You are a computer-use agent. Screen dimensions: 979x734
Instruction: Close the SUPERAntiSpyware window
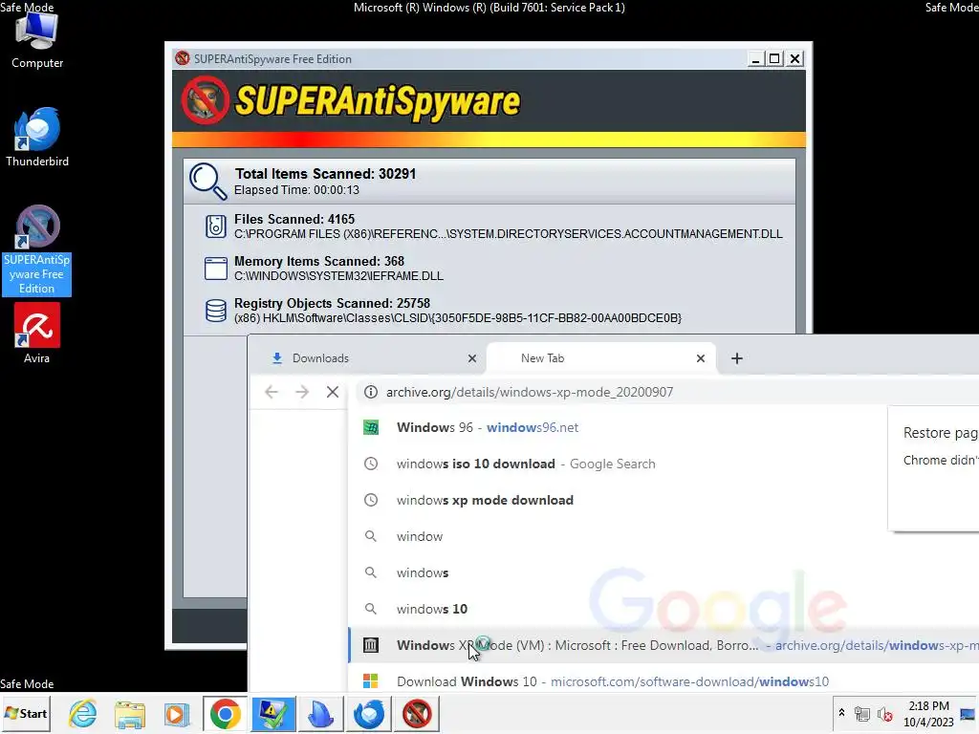tap(794, 58)
